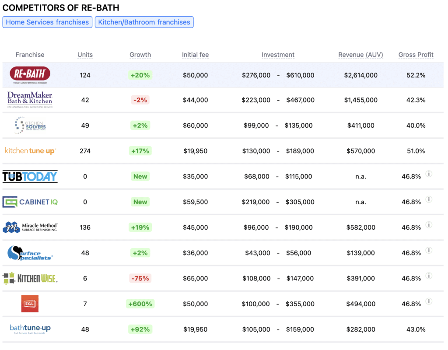Screen dimensions: 448x350
Task: Sort by the Growth column header
Action: pyautogui.click(x=140, y=55)
